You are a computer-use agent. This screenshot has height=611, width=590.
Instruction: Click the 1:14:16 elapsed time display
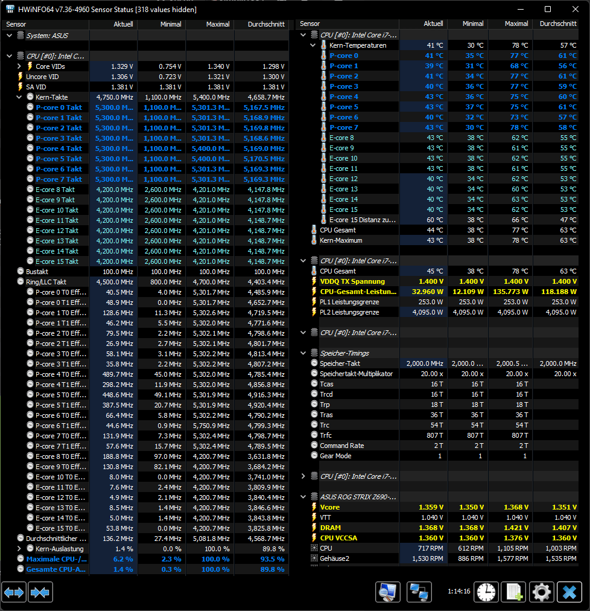point(458,591)
